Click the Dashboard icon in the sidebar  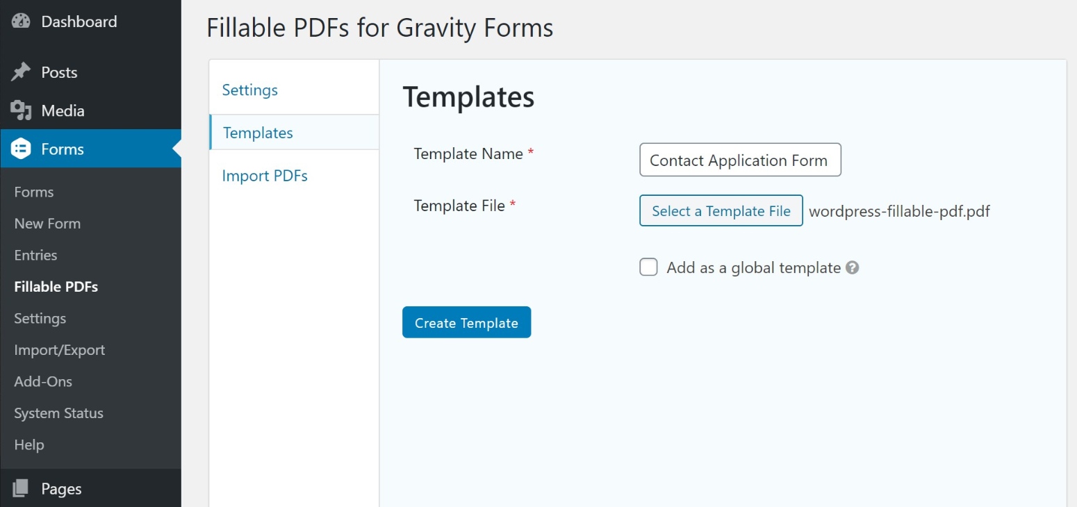(21, 21)
